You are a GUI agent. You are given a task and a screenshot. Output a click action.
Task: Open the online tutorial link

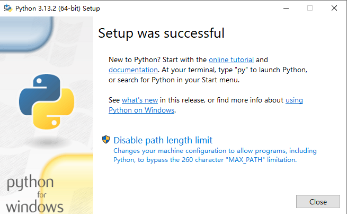[x=231, y=59]
